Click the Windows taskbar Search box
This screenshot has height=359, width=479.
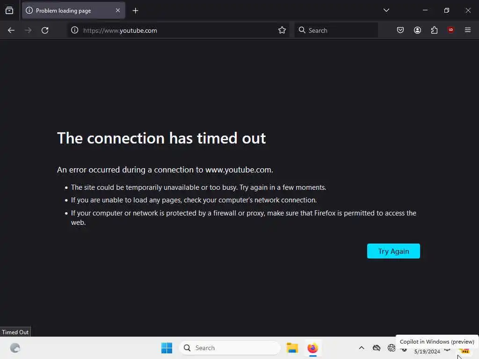230,348
